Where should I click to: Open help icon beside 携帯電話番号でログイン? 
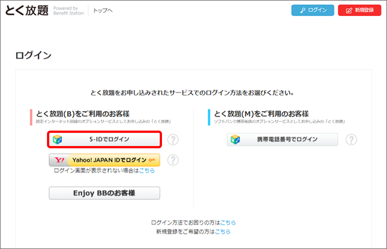(x=351, y=139)
